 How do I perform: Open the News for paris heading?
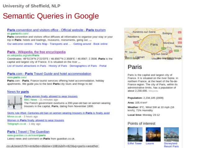point(18,92)
